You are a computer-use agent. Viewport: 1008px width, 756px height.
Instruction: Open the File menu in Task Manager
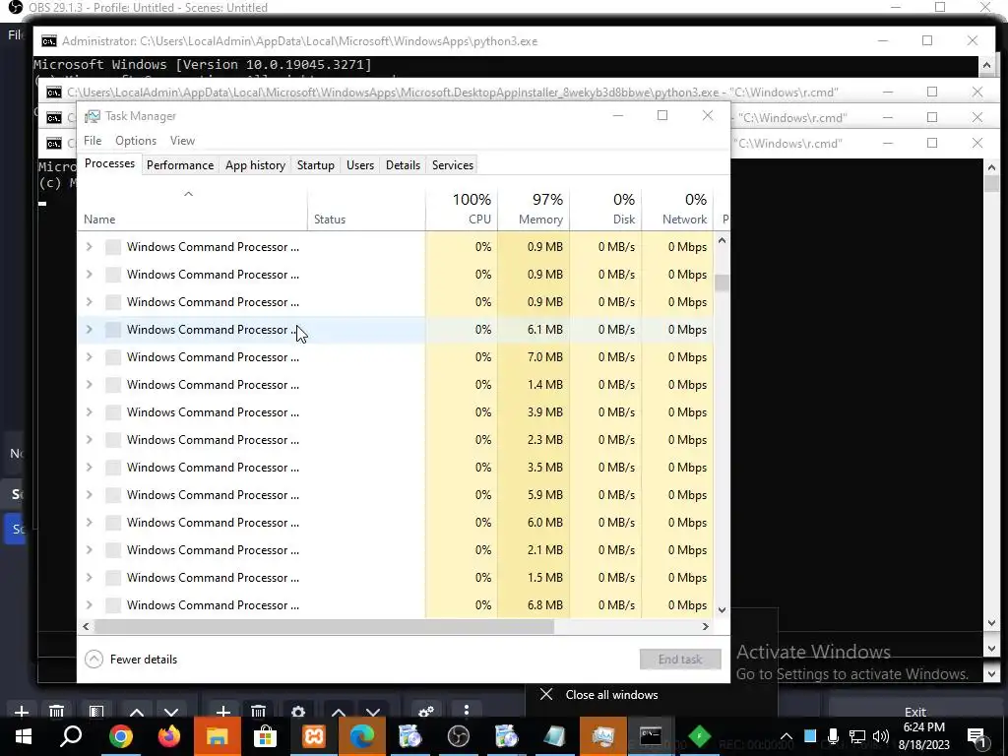click(93, 140)
